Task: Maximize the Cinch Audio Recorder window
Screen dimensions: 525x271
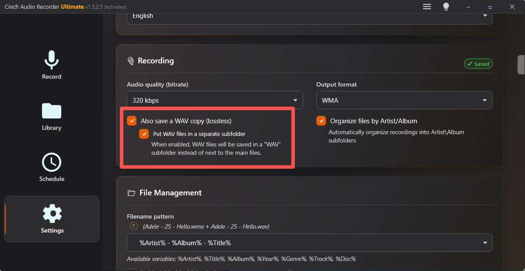Action: (x=490, y=7)
